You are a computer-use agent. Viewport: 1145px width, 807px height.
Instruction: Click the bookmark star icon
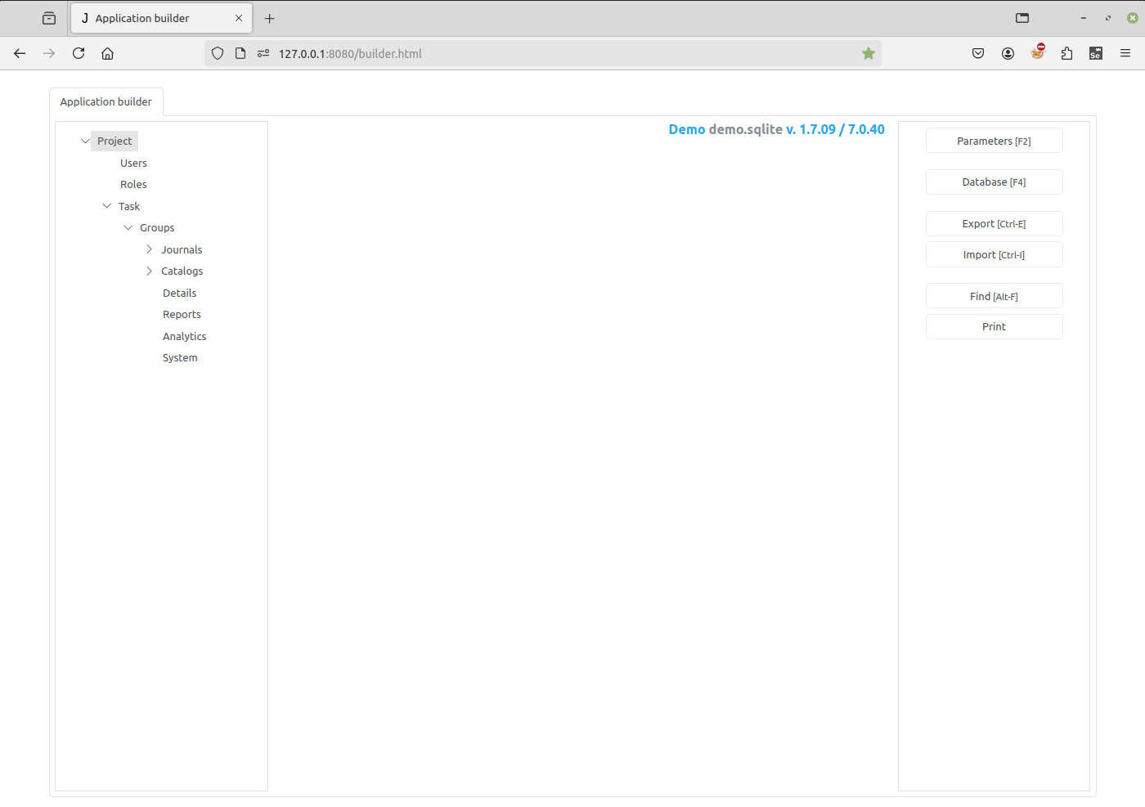[x=868, y=53]
